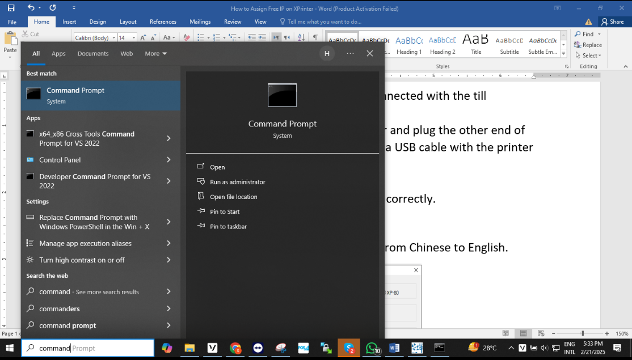Click the taskbar search input box

tap(88, 348)
